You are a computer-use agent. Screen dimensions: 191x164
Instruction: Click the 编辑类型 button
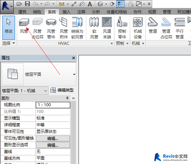tap(62, 90)
